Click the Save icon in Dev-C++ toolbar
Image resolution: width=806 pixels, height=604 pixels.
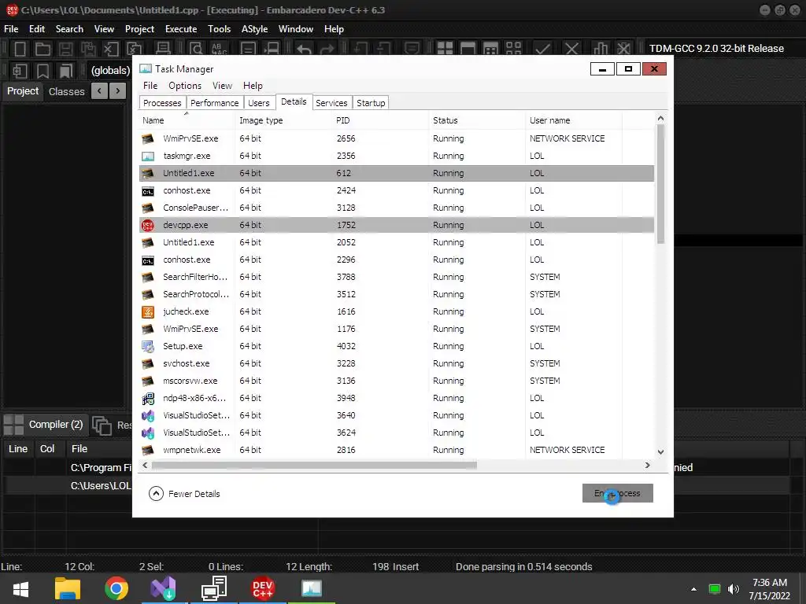tap(65, 49)
